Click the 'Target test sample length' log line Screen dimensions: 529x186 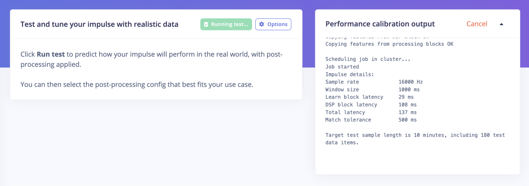coord(415,135)
